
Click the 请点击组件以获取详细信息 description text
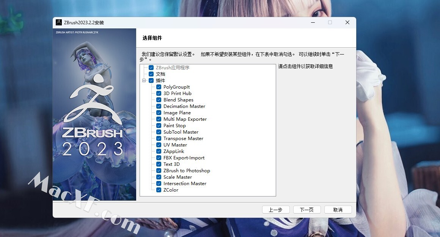point(306,66)
